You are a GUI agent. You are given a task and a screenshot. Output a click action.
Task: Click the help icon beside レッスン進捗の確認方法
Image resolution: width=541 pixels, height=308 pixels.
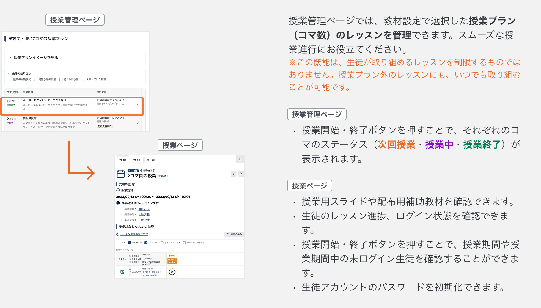(117, 234)
